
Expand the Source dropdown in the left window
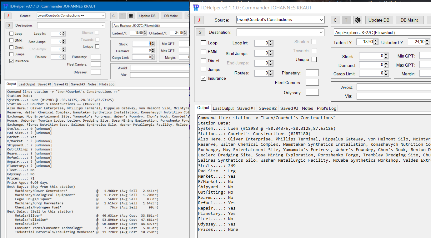click(103, 16)
